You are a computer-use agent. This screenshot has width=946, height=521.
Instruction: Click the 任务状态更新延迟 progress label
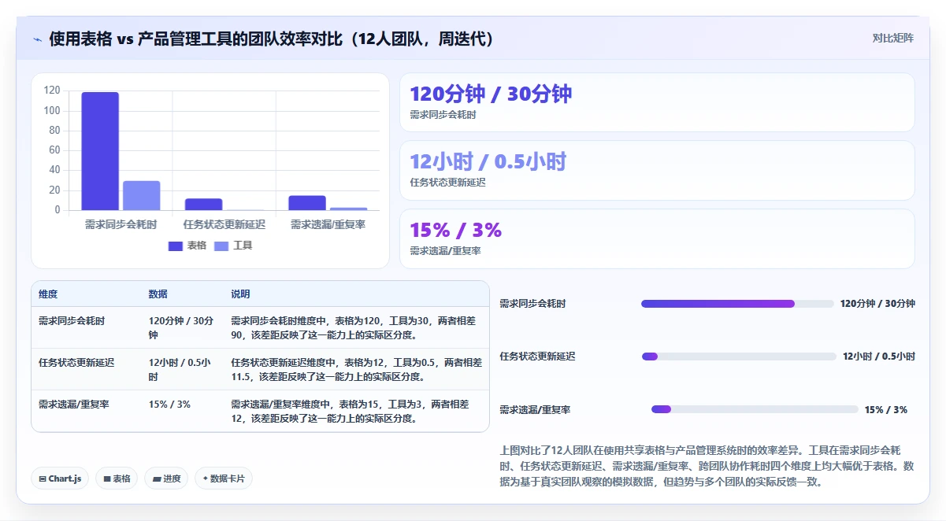click(537, 357)
